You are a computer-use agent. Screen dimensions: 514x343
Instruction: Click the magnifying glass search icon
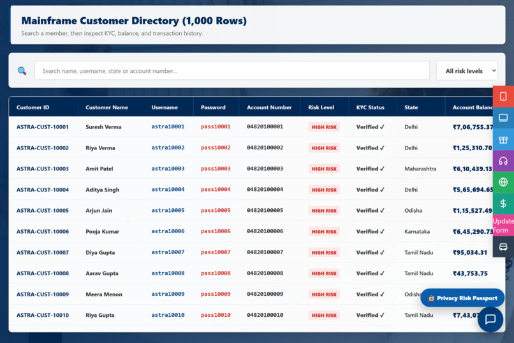(x=22, y=70)
